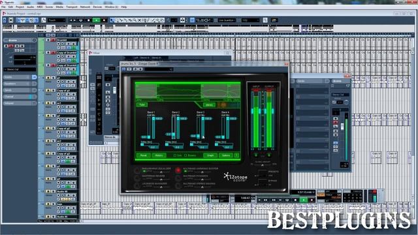Toggle monitor on the g3 track
Screen dimensions: 418x235
63,170
